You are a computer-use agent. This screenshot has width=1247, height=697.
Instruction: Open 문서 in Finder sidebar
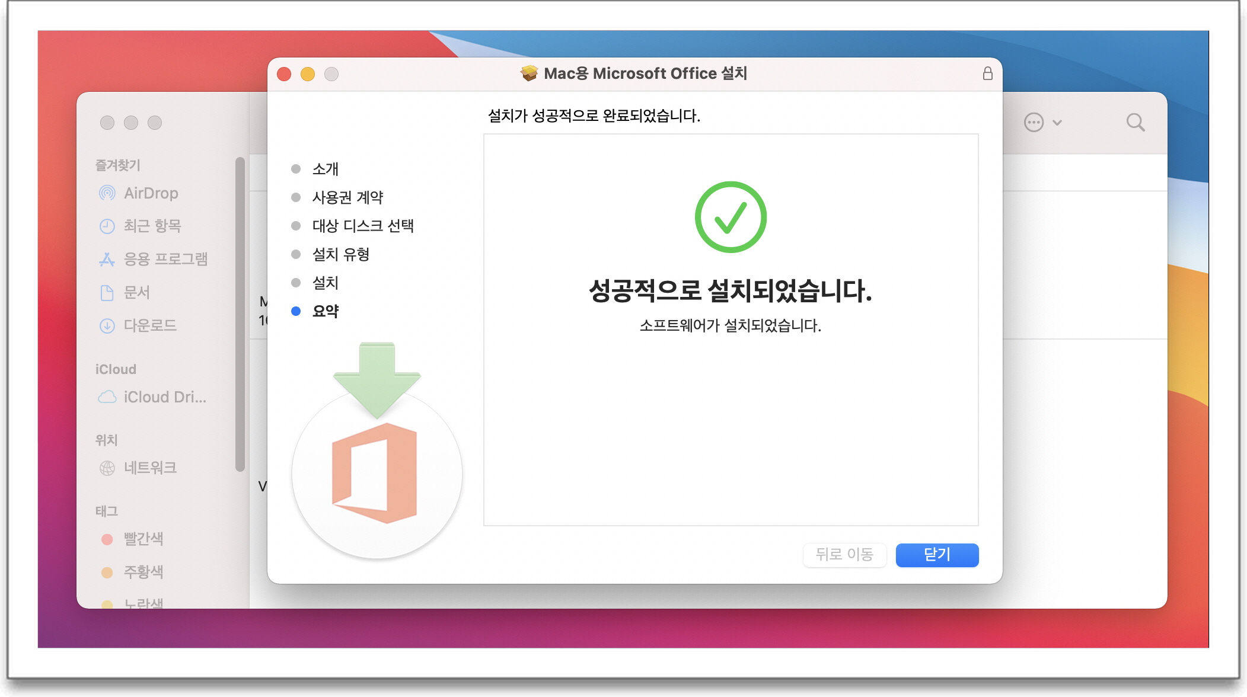click(136, 292)
